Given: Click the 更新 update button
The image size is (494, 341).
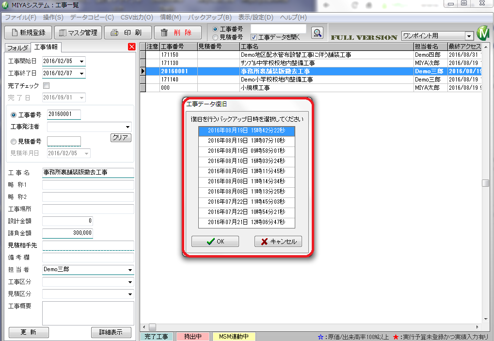Looking at the screenshot, I should [29, 332].
